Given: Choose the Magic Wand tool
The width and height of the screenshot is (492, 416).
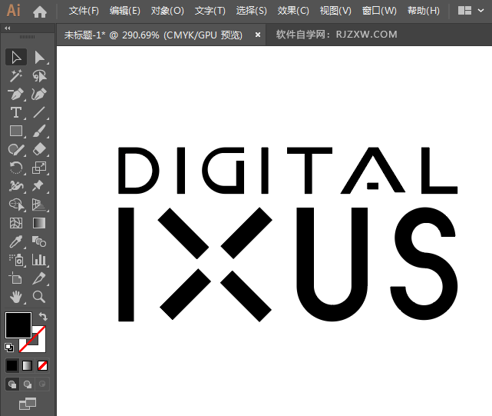Looking at the screenshot, I should click(x=16, y=76).
